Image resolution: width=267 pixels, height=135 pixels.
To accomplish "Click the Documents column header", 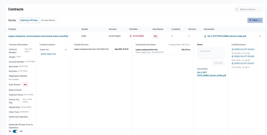I will tap(209, 29).
